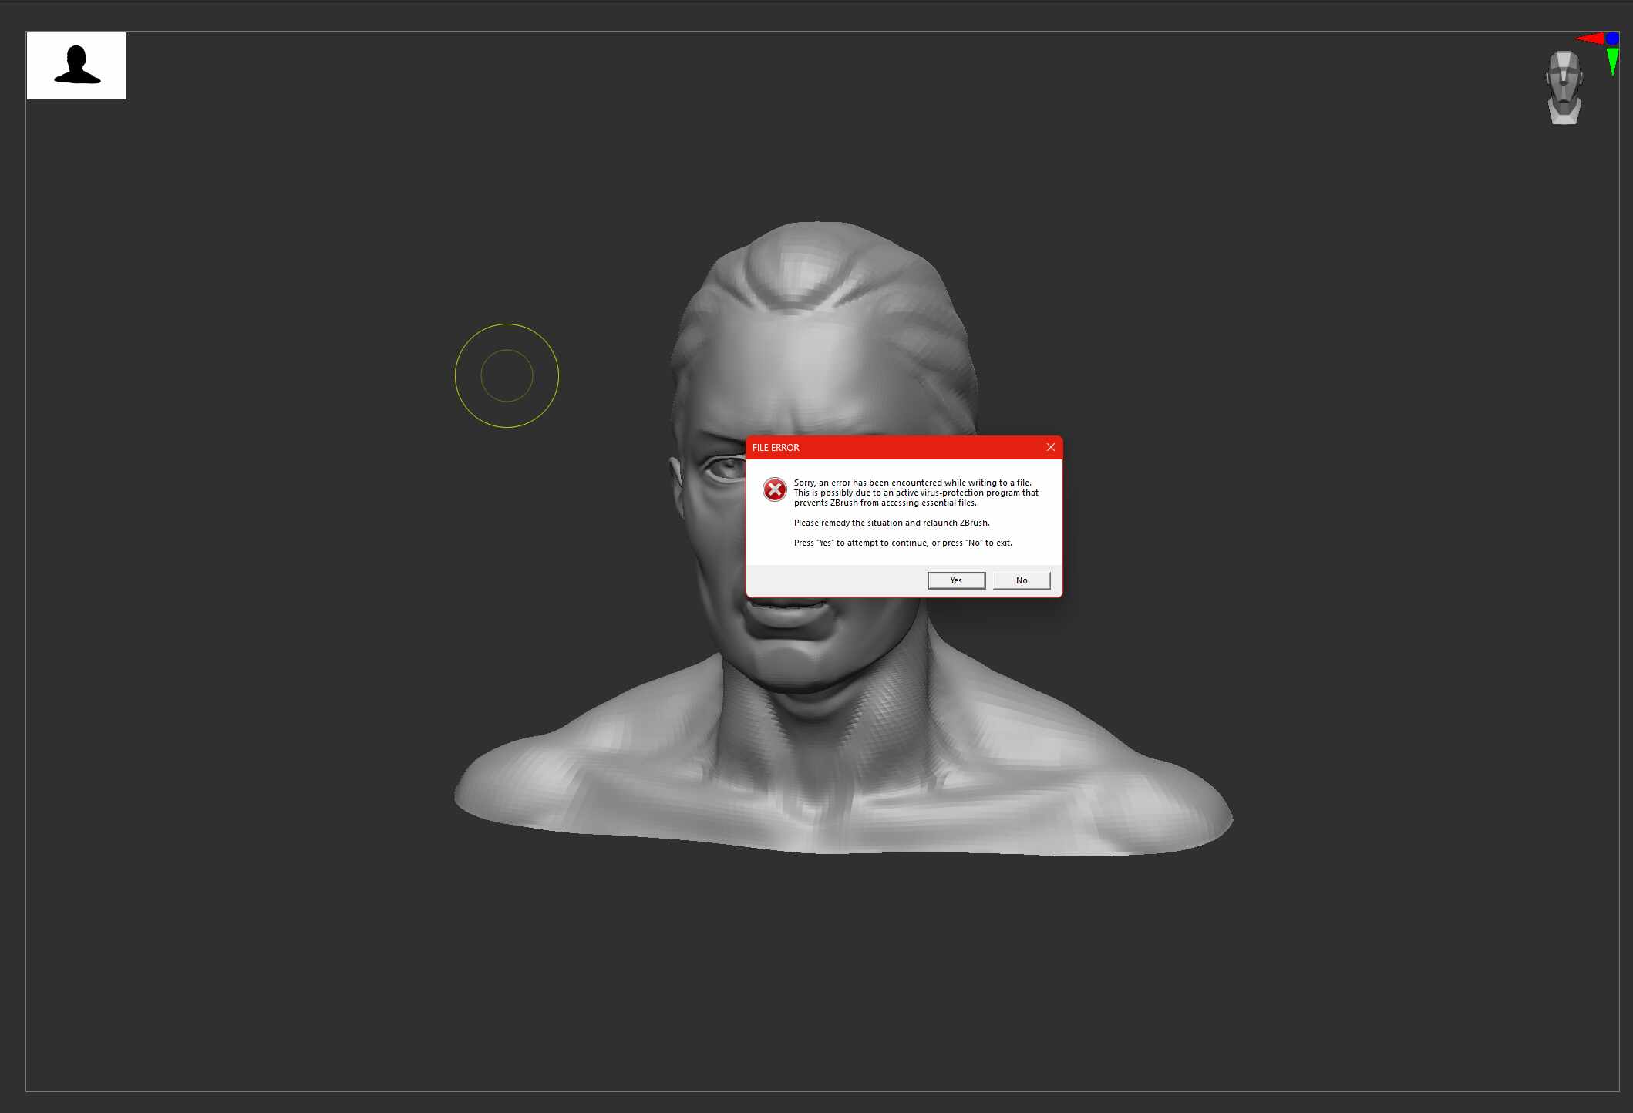
Task: Click No to exit ZBrush
Action: [x=1022, y=580]
